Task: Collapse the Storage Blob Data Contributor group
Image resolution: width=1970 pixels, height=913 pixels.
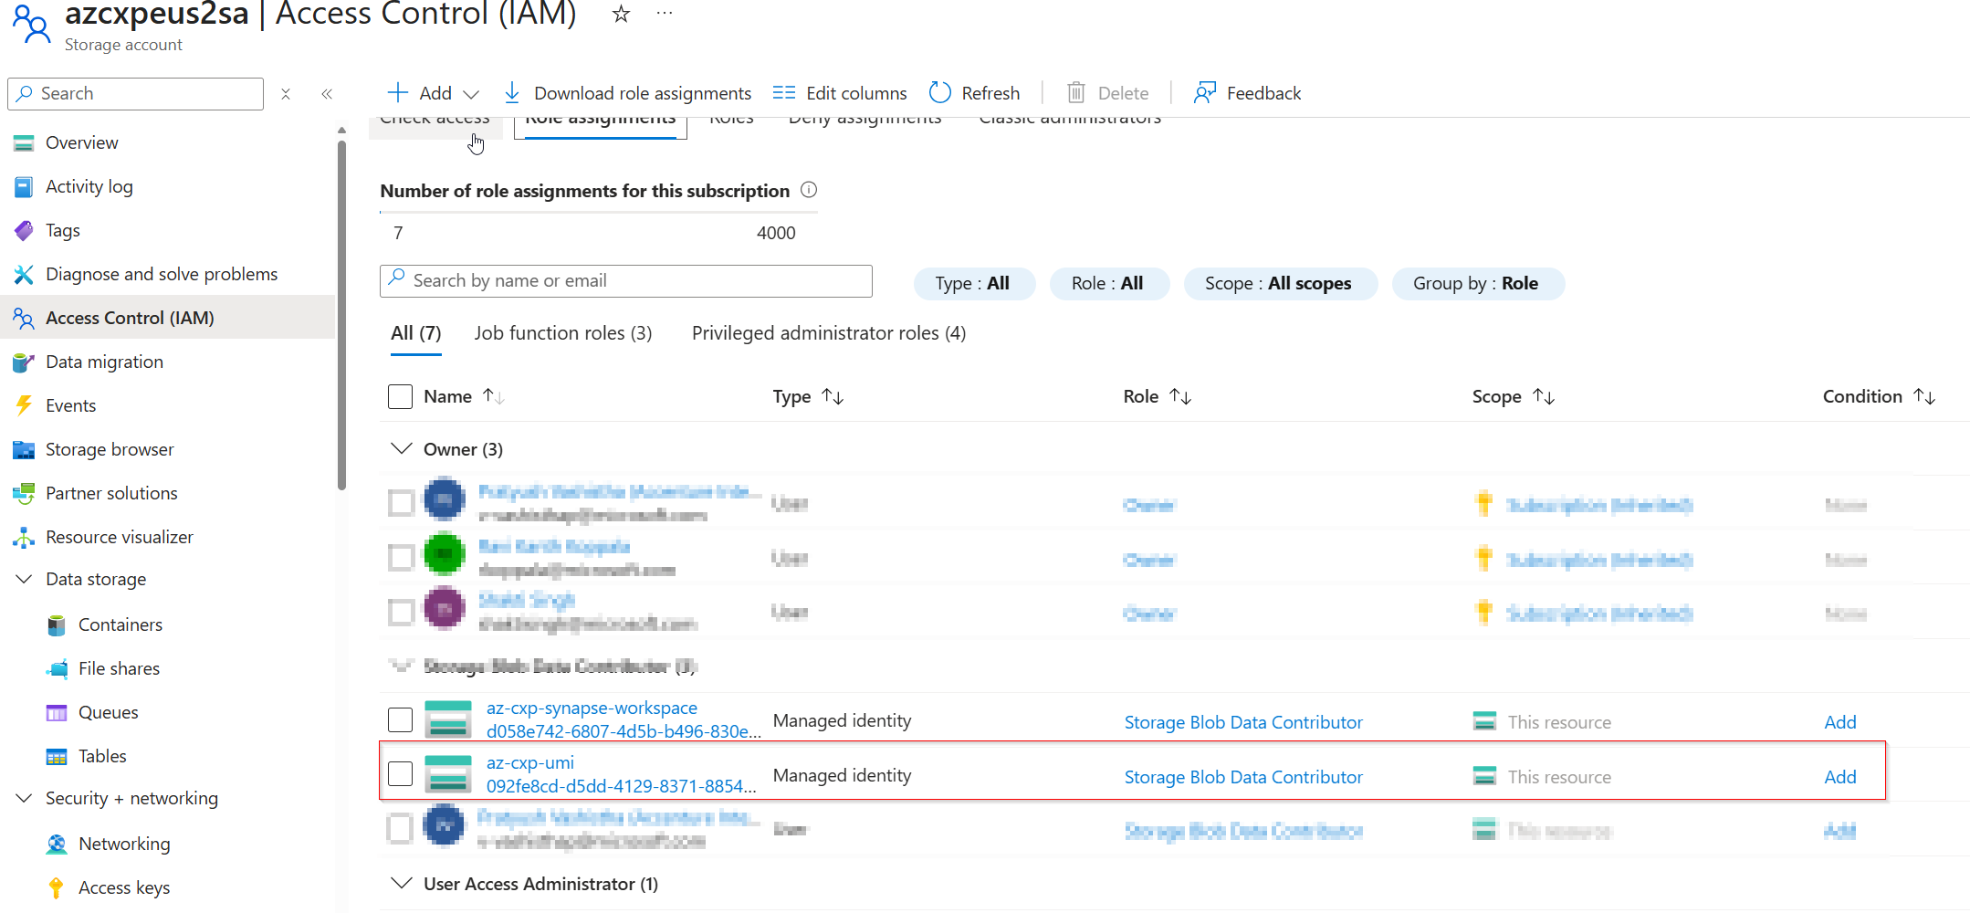Action: 401,666
